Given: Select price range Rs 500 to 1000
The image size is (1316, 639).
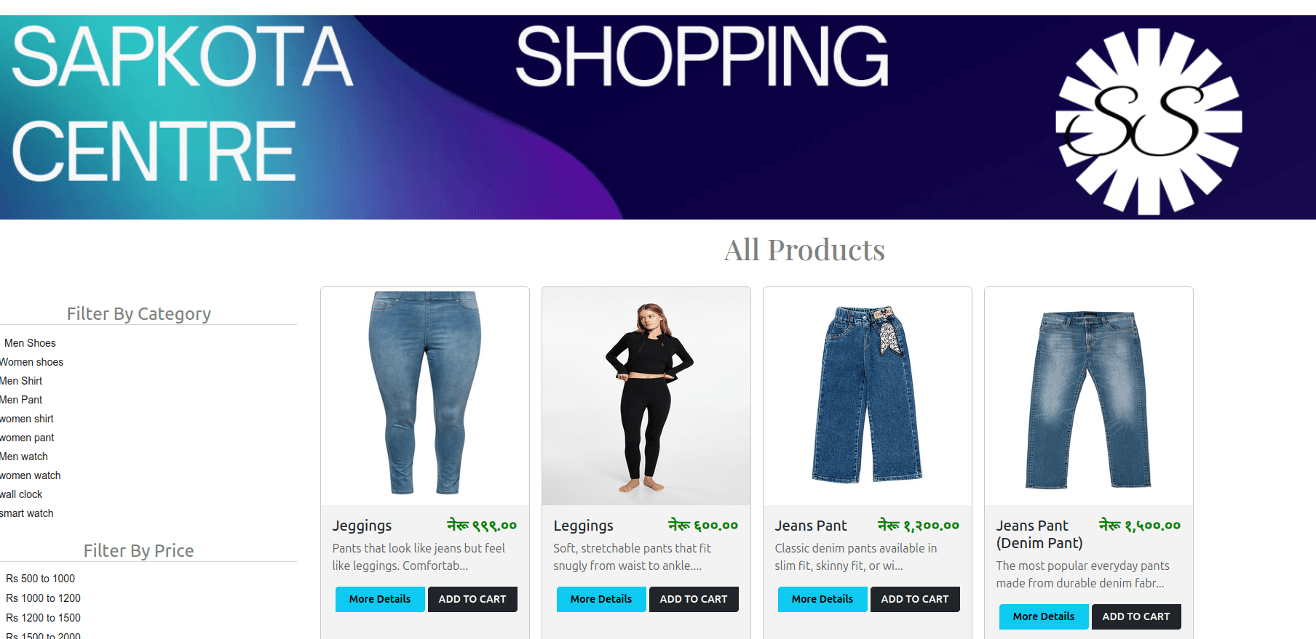Looking at the screenshot, I should 41,579.
